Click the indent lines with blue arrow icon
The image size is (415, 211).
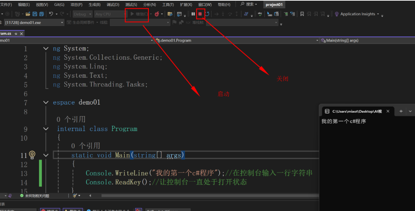[292, 14]
